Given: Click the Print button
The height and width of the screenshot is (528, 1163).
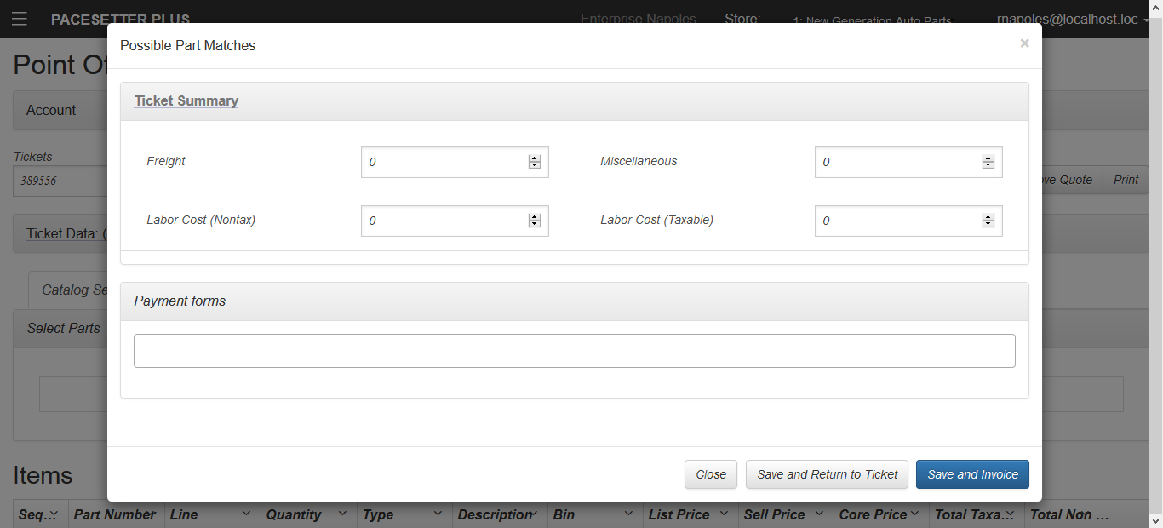Looking at the screenshot, I should coord(1126,180).
